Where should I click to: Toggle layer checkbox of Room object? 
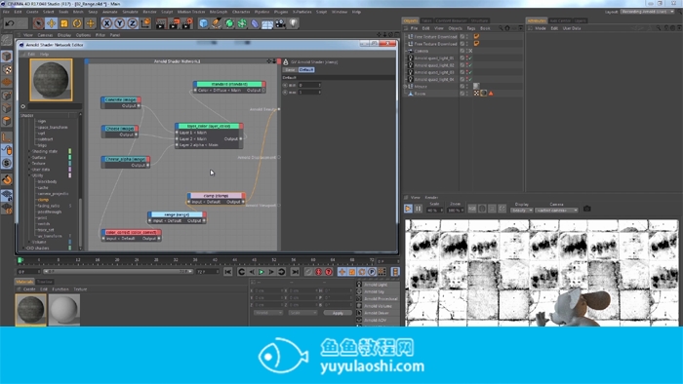pyautogui.click(x=462, y=94)
